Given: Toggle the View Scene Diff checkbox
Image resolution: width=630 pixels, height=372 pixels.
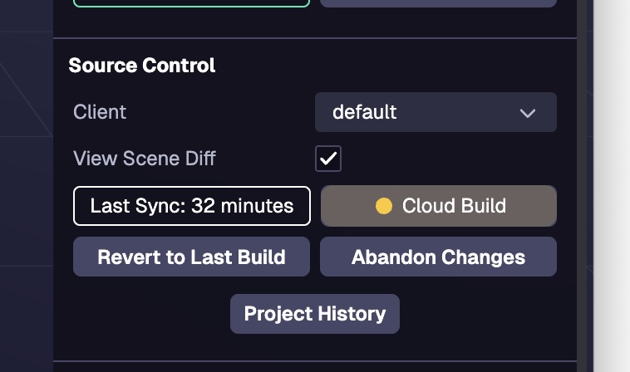Looking at the screenshot, I should 328,158.
